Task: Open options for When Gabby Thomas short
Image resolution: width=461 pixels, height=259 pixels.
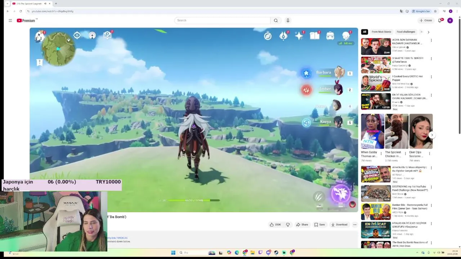Action: (381, 154)
